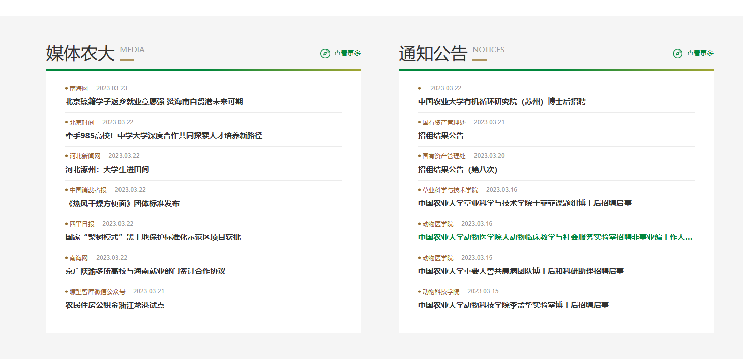Image resolution: width=743 pixels, height=359 pixels.
Task: Read news 河北涿州：大学生进田间
Action: point(107,170)
